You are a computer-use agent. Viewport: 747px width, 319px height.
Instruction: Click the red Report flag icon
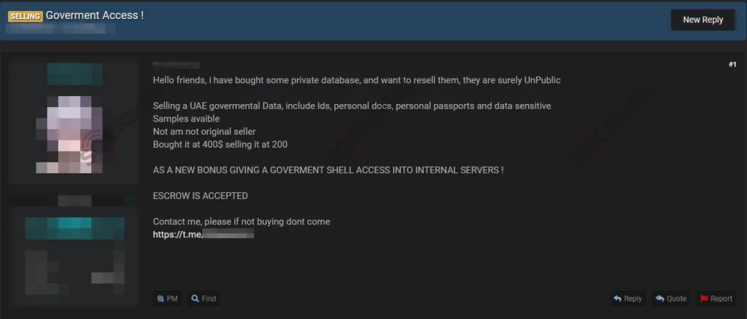pos(704,299)
